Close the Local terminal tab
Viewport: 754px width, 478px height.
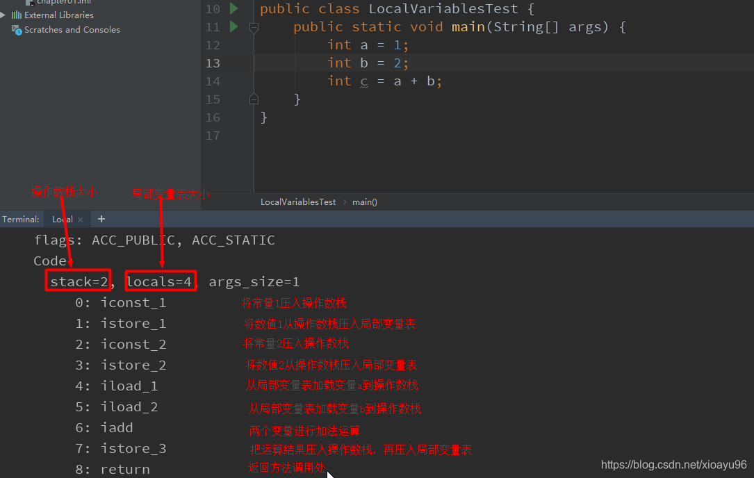coord(81,220)
